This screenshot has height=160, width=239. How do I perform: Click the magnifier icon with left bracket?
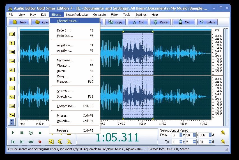coord(60,142)
